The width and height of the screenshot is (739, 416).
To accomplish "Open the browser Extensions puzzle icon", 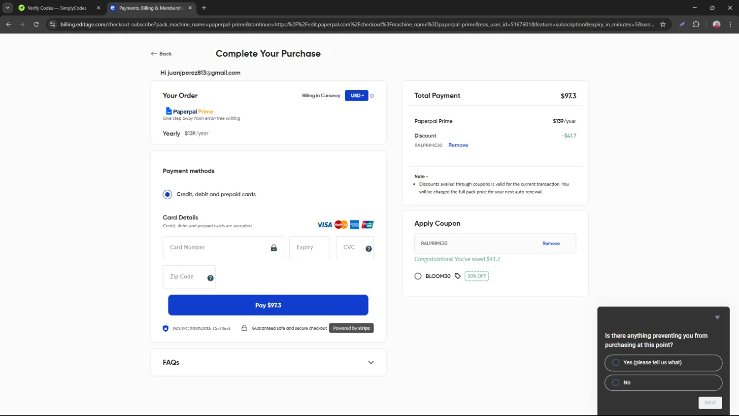I will (x=696, y=24).
